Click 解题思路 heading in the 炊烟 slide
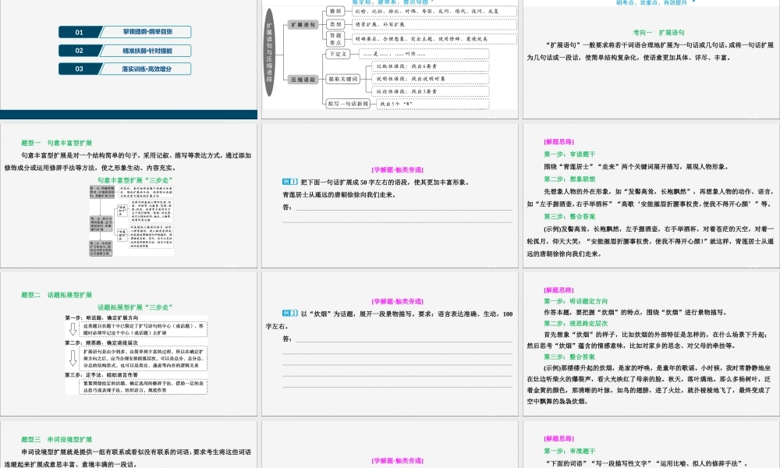Viewport: 780px width, 468px height. coord(559,290)
